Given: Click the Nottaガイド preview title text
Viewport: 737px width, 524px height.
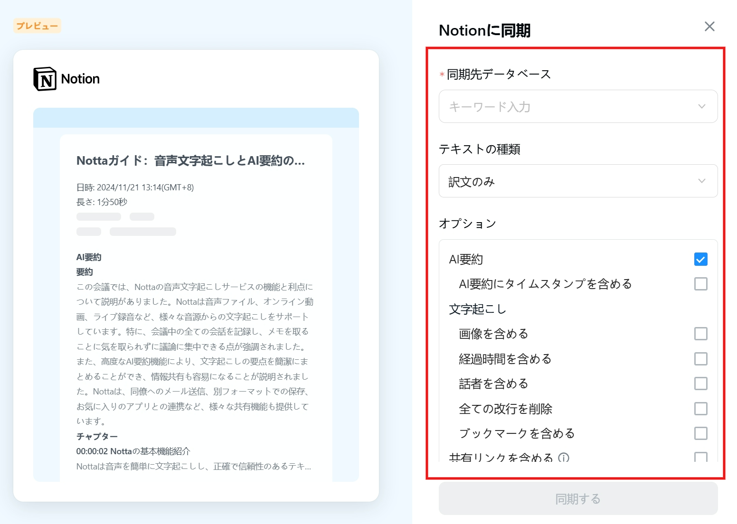Looking at the screenshot, I should point(190,161).
